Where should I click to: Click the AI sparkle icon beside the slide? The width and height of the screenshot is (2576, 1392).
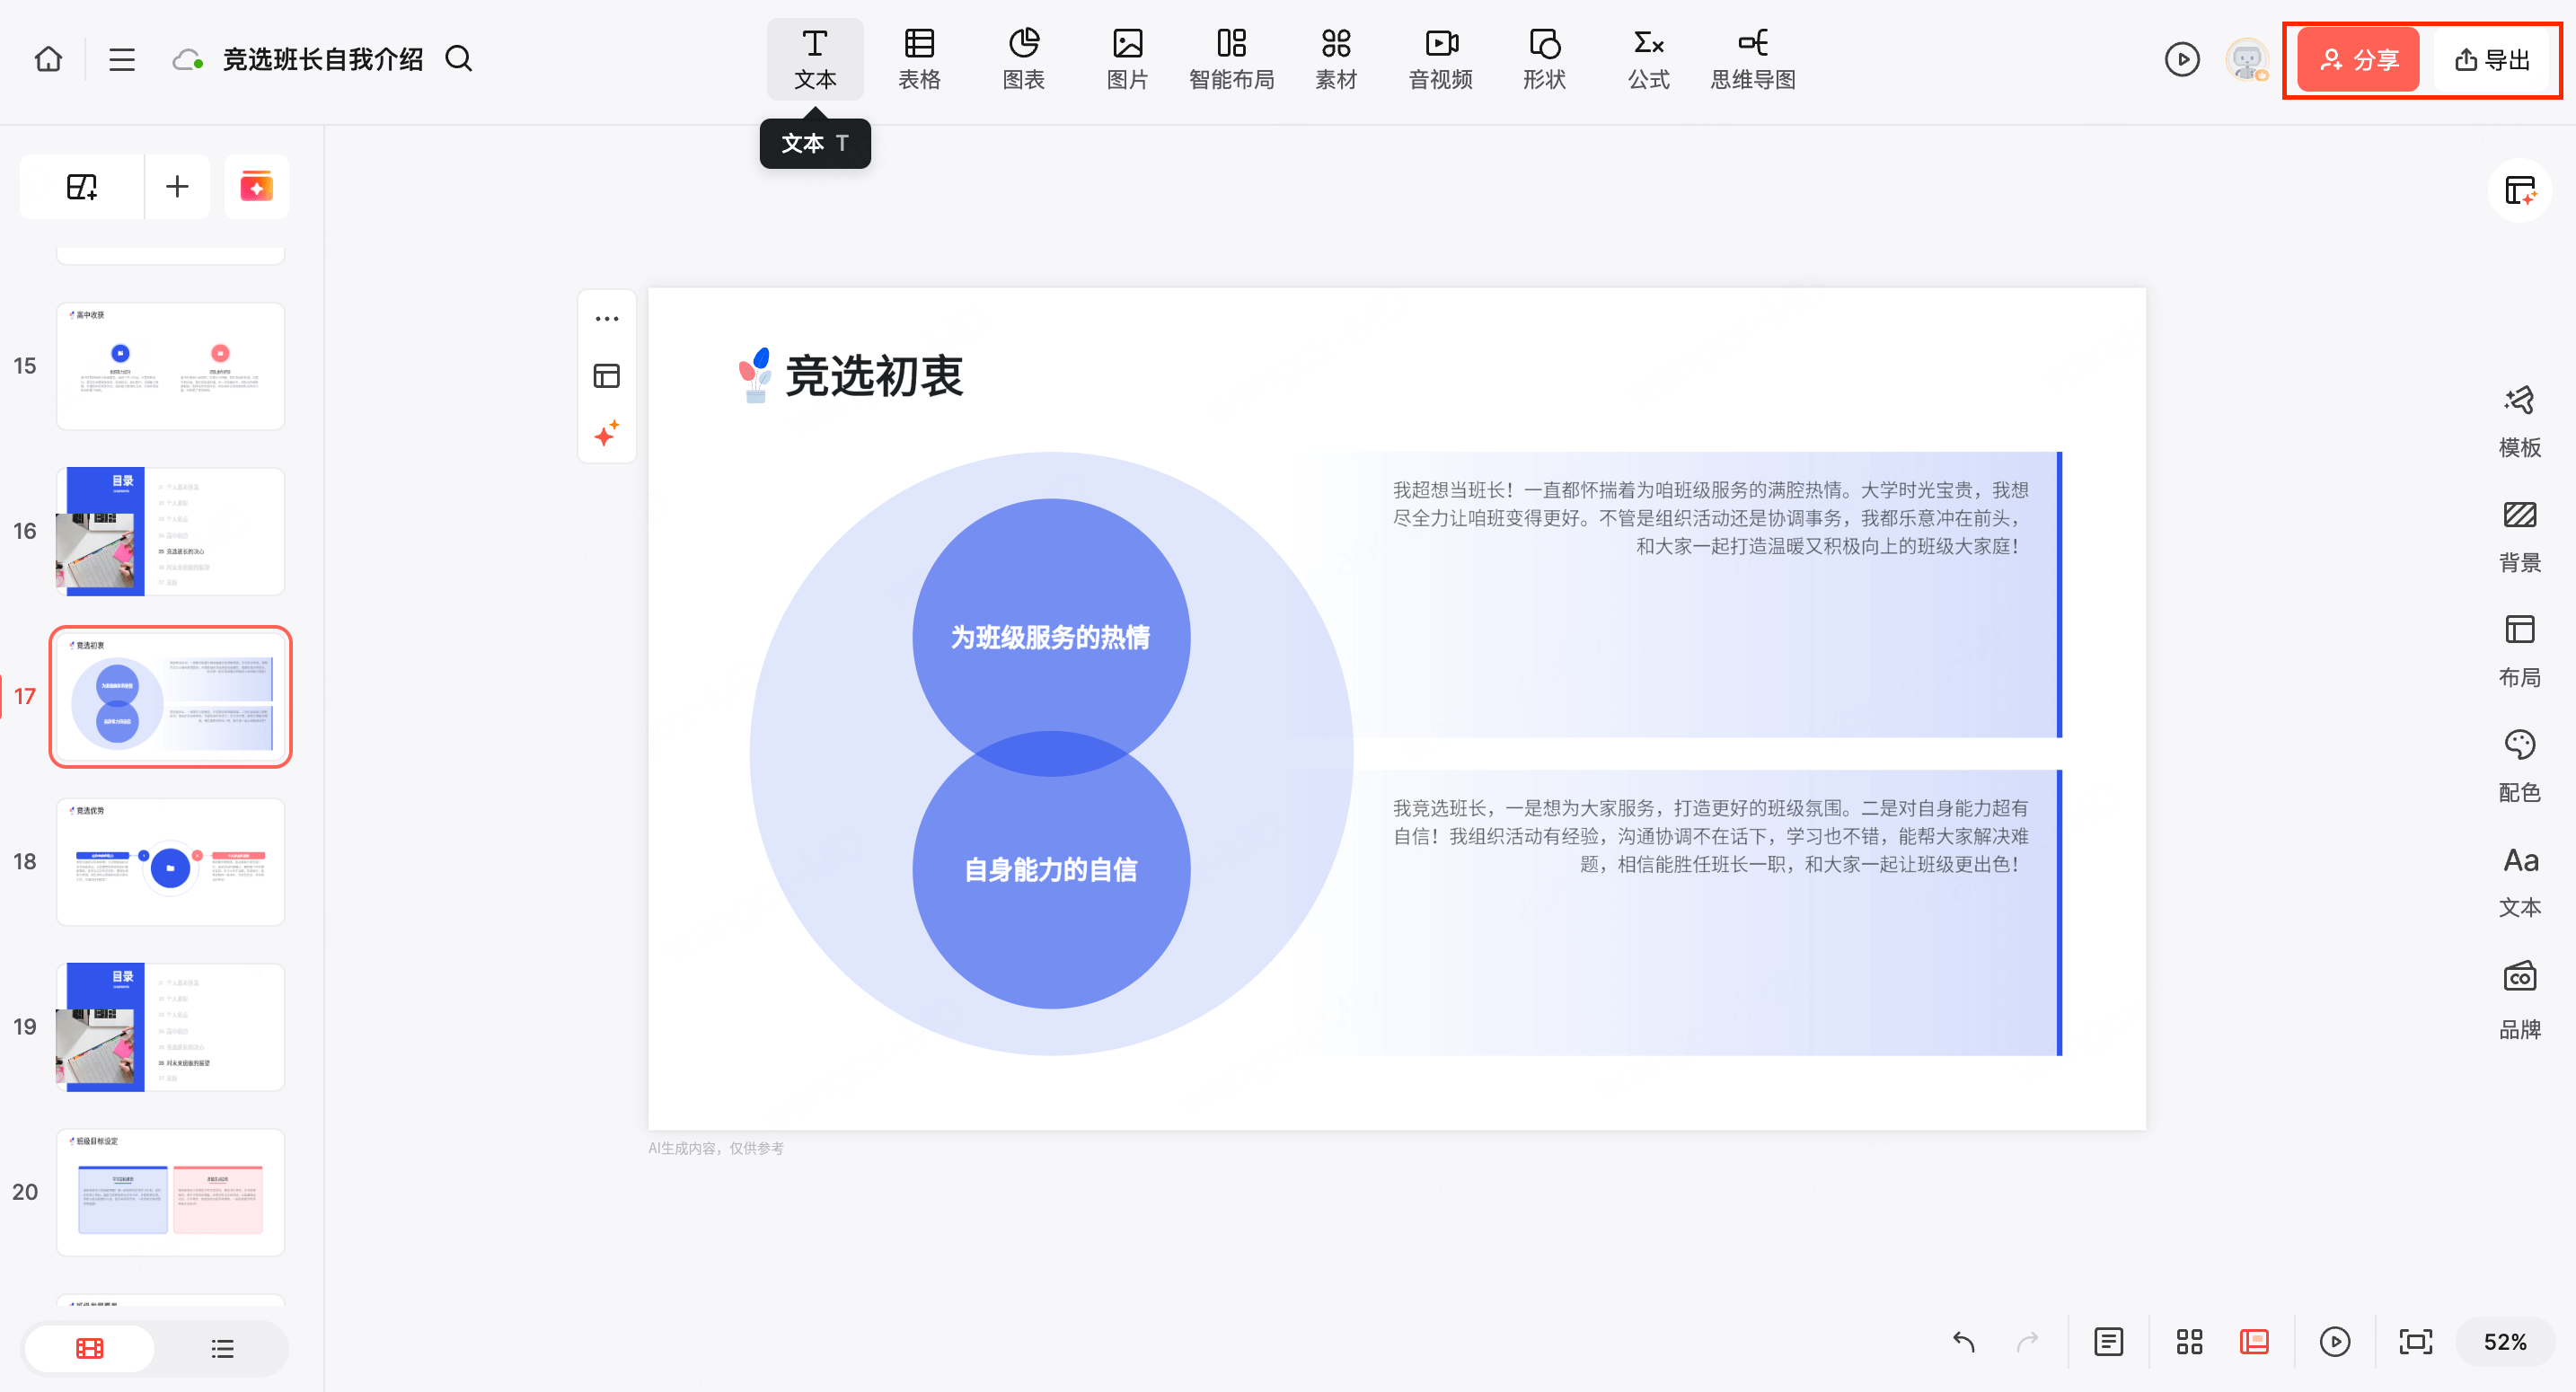tap(606, 433)
